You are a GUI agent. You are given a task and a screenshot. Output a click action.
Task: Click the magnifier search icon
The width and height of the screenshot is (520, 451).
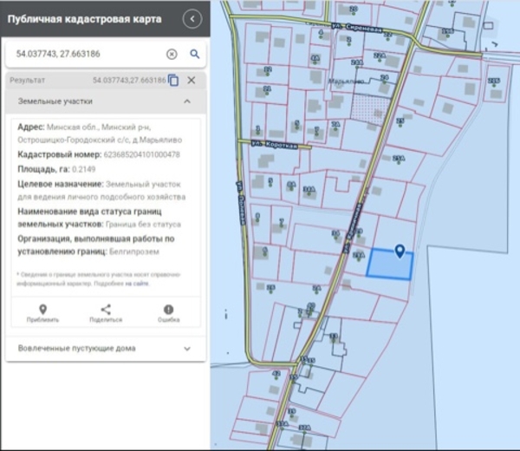195,54
